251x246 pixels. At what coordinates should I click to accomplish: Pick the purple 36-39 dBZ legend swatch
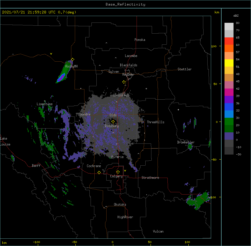(229, 100)
